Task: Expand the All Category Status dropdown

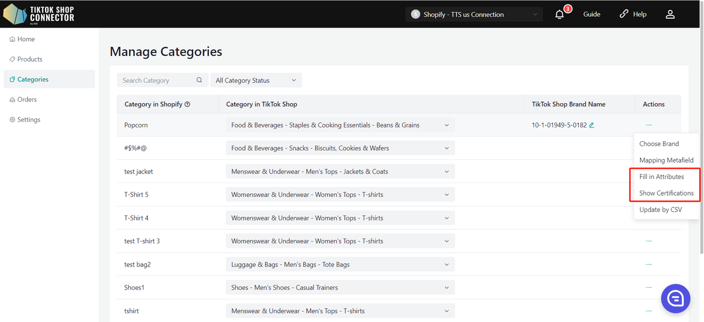Action: pyautogui.click(x=256, y=80)
